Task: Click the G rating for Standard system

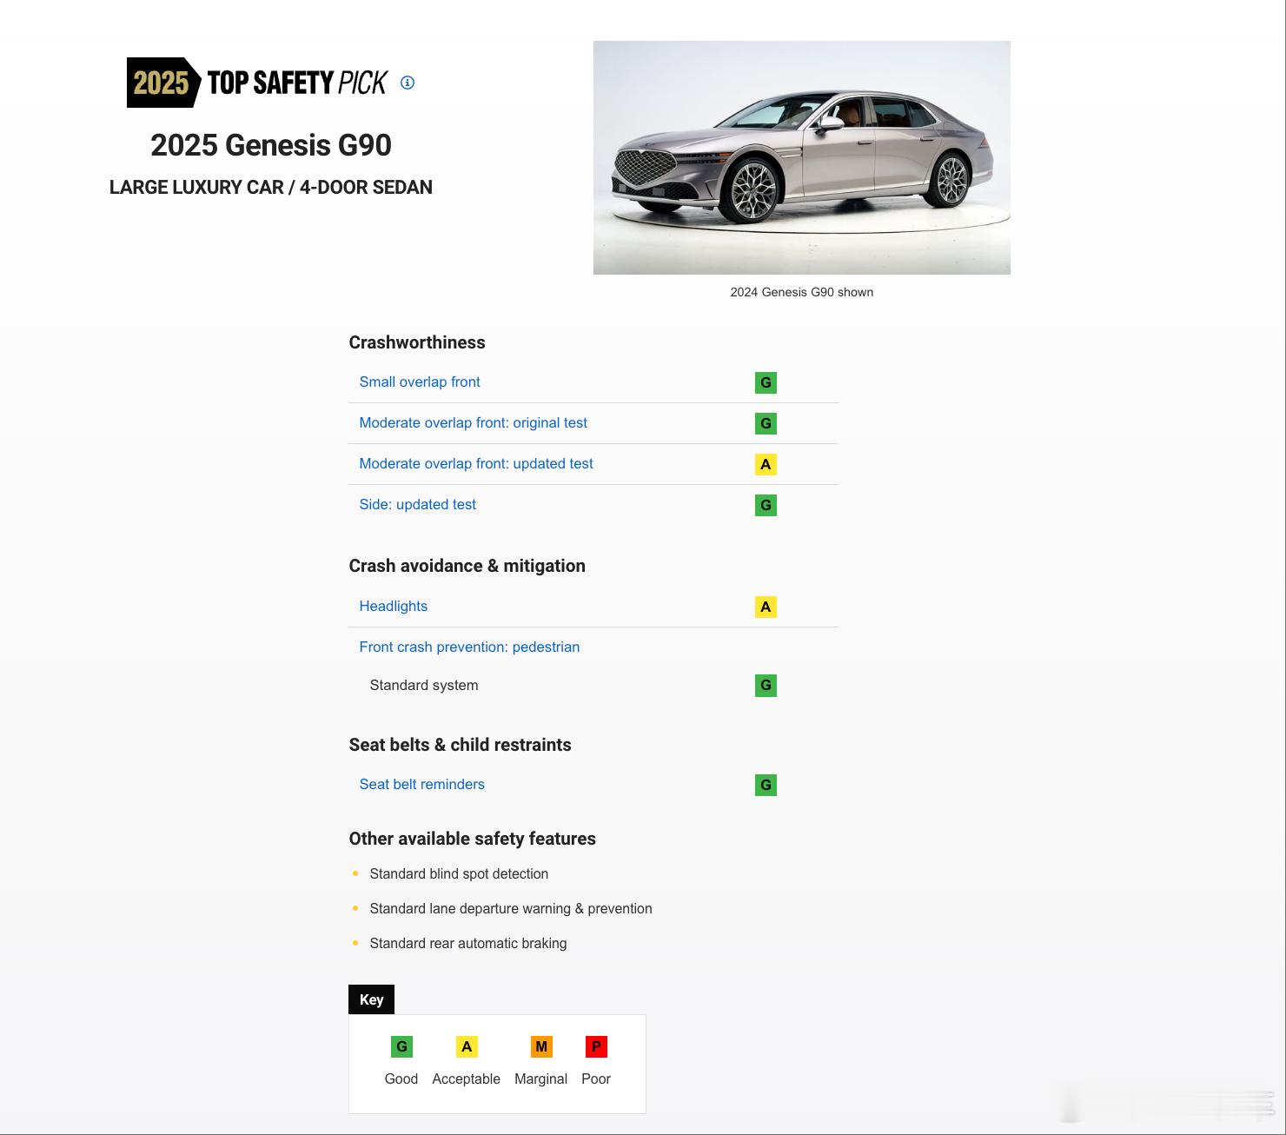Action: [766, 685]
